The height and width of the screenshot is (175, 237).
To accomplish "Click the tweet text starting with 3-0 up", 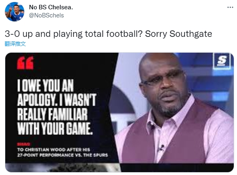I will click(109, 34).
